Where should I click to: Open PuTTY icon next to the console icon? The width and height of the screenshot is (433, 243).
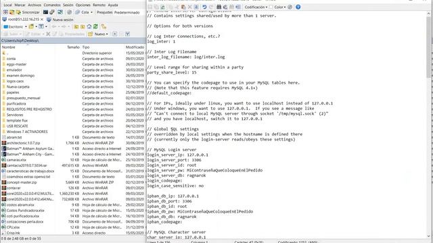tap(52, 12)
